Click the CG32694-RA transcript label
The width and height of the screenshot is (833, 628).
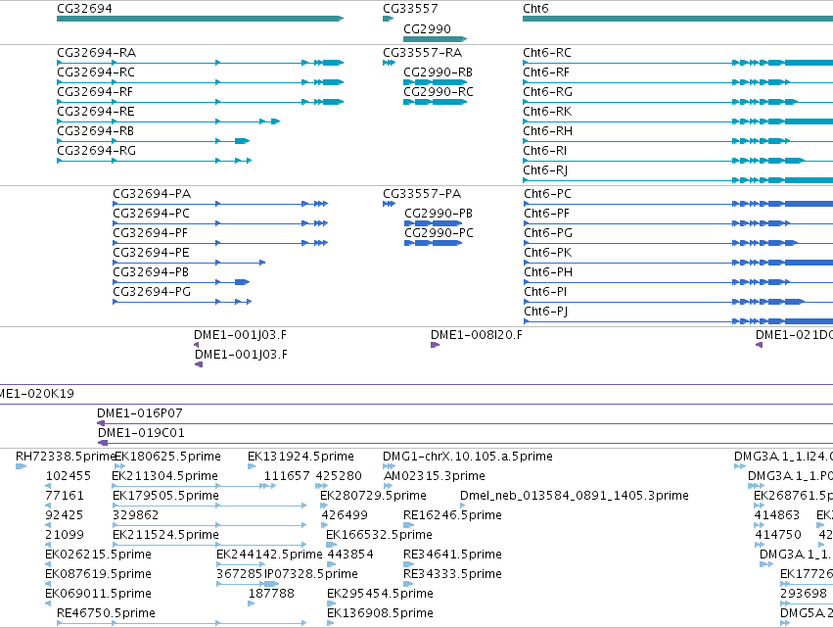[96, 53]
